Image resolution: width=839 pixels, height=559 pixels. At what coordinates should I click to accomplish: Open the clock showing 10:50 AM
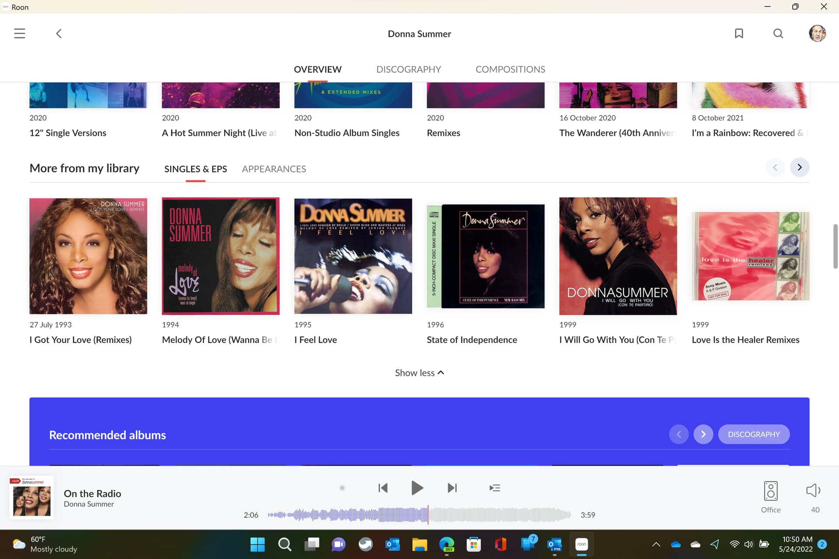tap(796, 544)
